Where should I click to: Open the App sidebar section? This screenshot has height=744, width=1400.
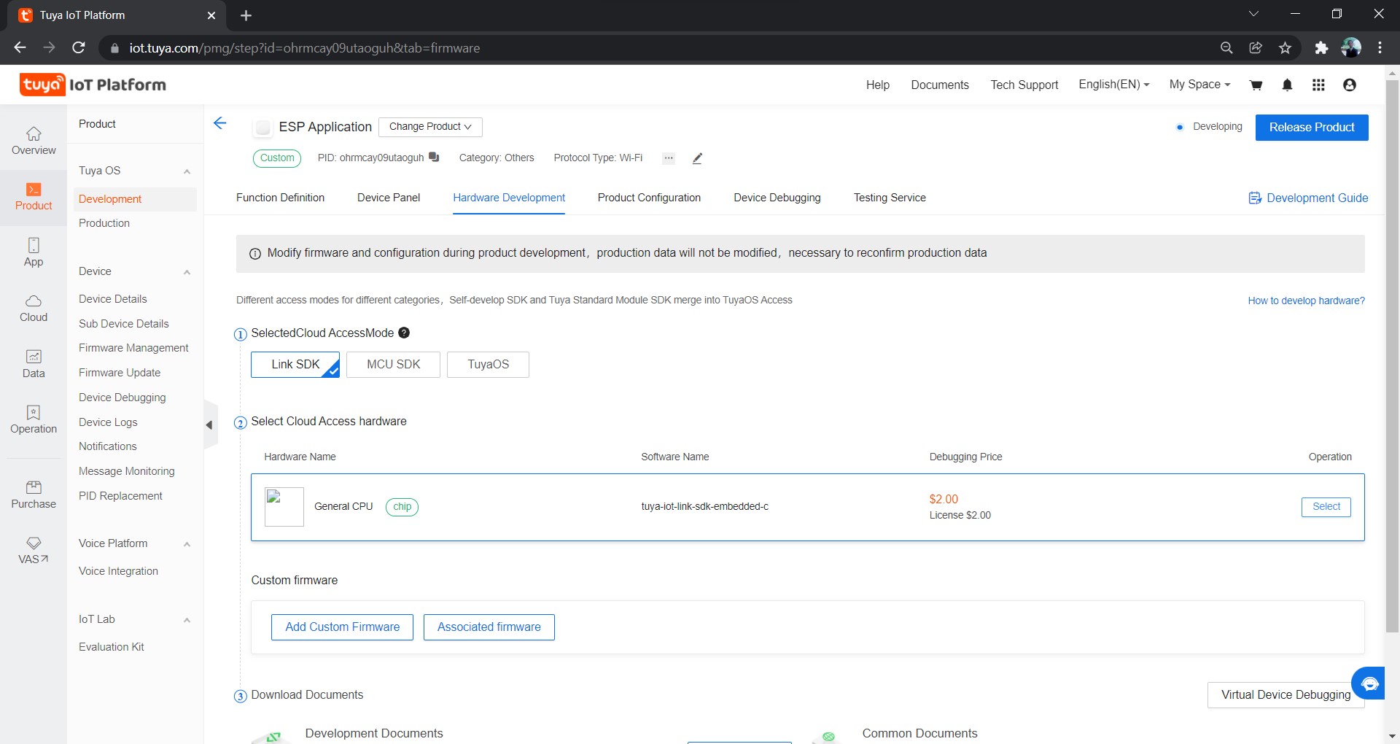click(34, 252)
